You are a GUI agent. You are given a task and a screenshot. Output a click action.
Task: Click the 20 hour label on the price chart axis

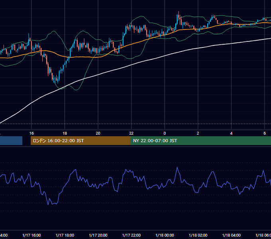98,133
